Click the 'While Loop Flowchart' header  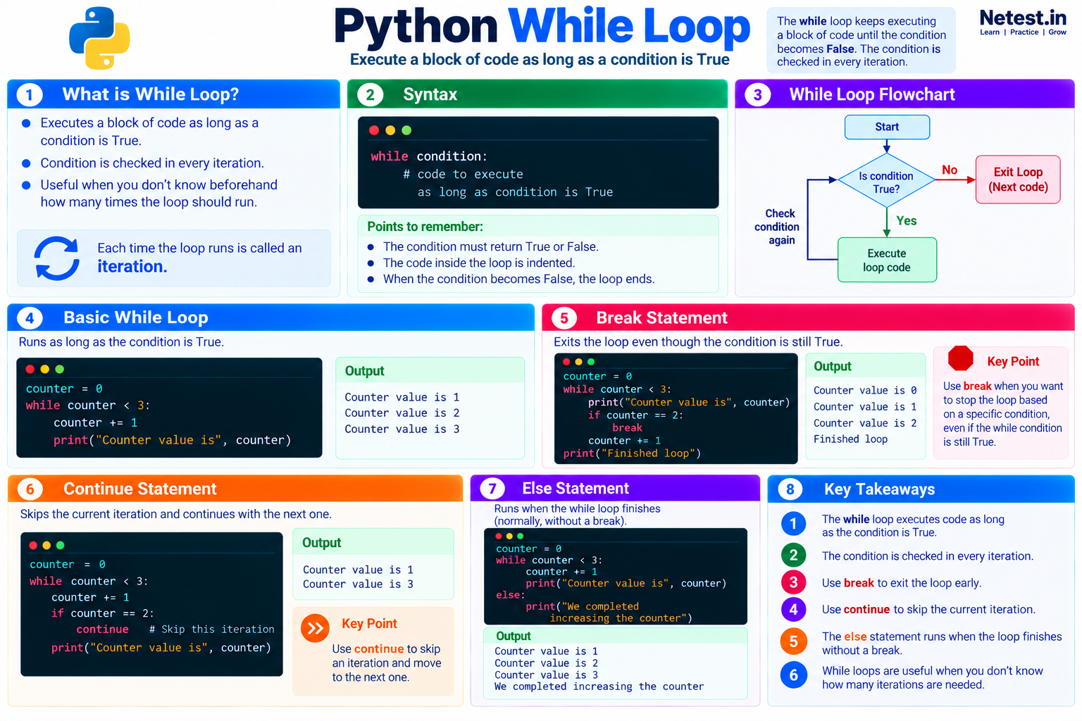coord(872,94)
